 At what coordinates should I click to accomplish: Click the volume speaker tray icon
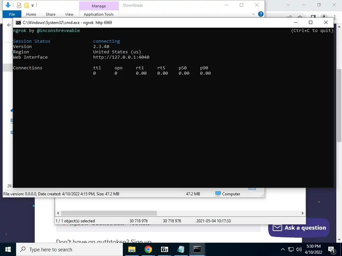(299, 249)
